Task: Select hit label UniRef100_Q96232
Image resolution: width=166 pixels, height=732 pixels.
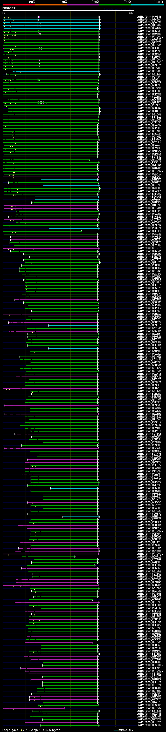Action: [149, 125]
